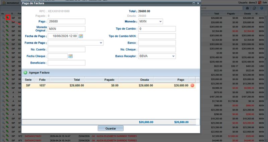The width and height of the screenshot is (268, 142).
Task: Click the RFC value XEXX010101000
Action: 59,11
